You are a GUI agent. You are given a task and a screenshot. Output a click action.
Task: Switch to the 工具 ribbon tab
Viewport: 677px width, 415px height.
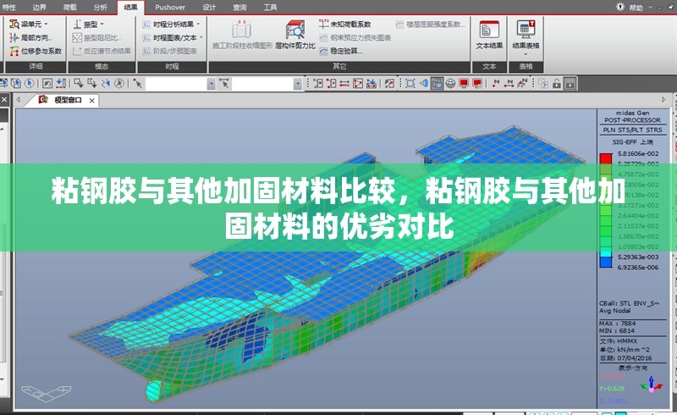tap(270, 8)
